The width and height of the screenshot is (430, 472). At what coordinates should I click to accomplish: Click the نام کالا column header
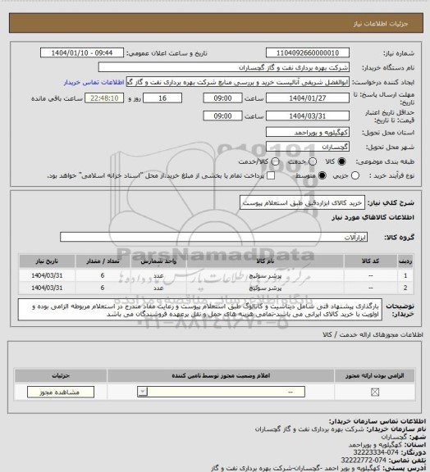pos(265,261)
